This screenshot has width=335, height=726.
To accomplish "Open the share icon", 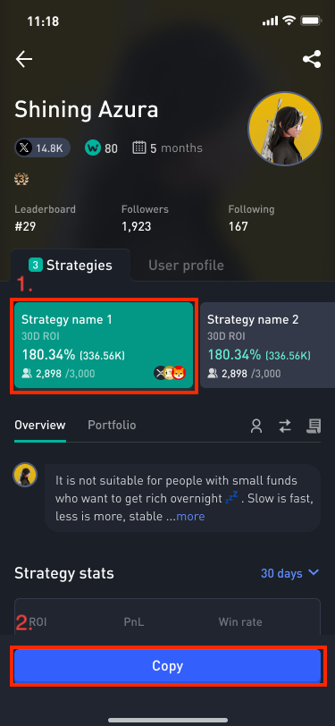I will click(312, 59).
